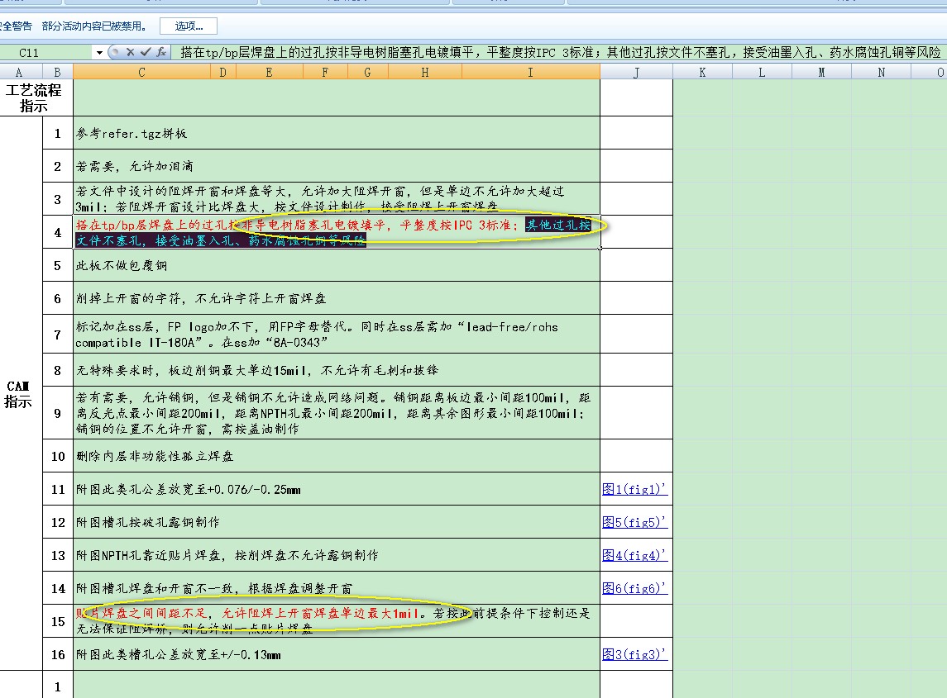Viewport: 947px width, 698px height.
Task: Open the 图3(fig3)' hyperlink
Action: [x=634, y=654]
